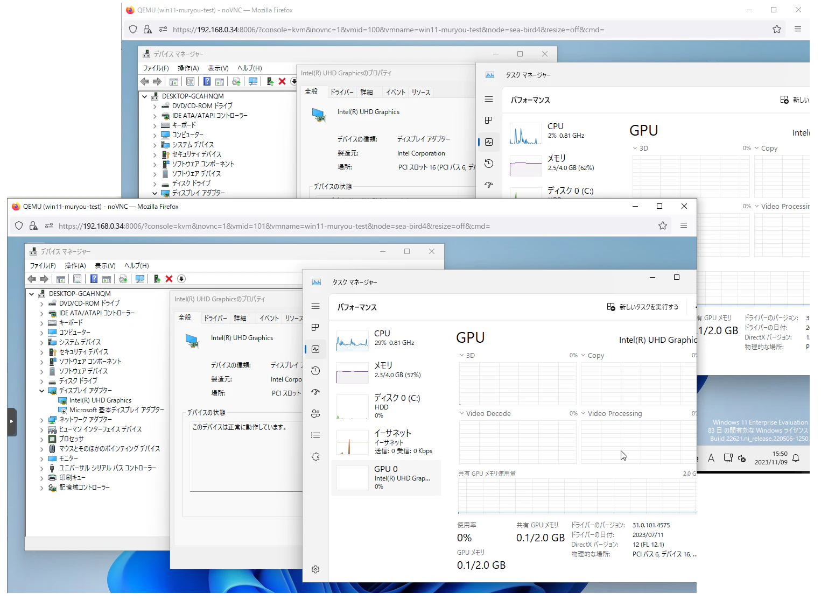Collapse ディスプレイ アダプター node in front Device Manager
This screenshot has height=600, width=821.
click(41, 391)
